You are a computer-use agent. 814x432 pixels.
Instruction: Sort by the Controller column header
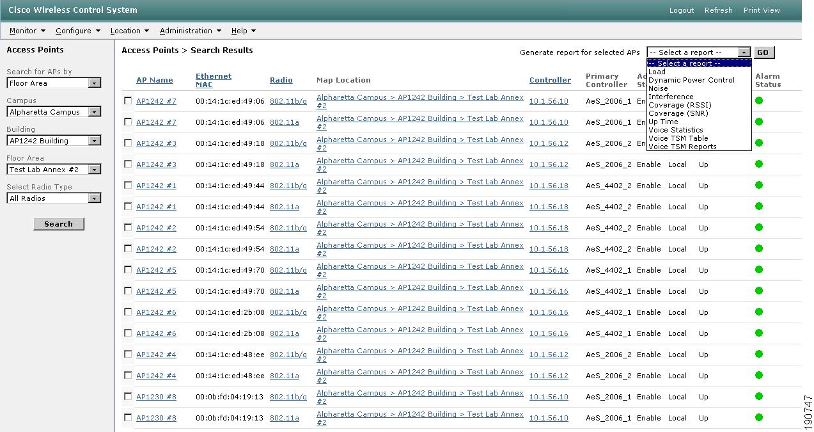(x=550, y=80)
